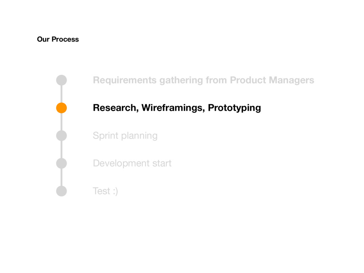Select the gray dot beside Sprint planning
Screen dimensions: 364x273
pos(61,135)
